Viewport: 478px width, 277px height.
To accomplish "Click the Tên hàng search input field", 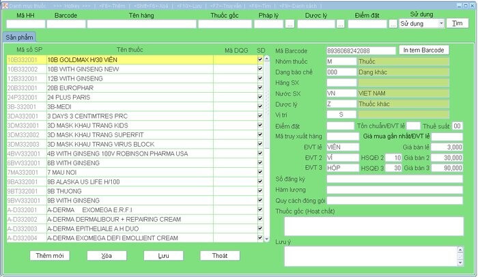I will click(141, 24).
